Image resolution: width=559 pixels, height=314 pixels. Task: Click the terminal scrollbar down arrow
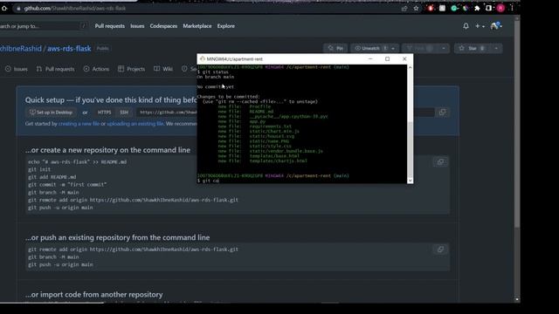[x=410, y=181]
